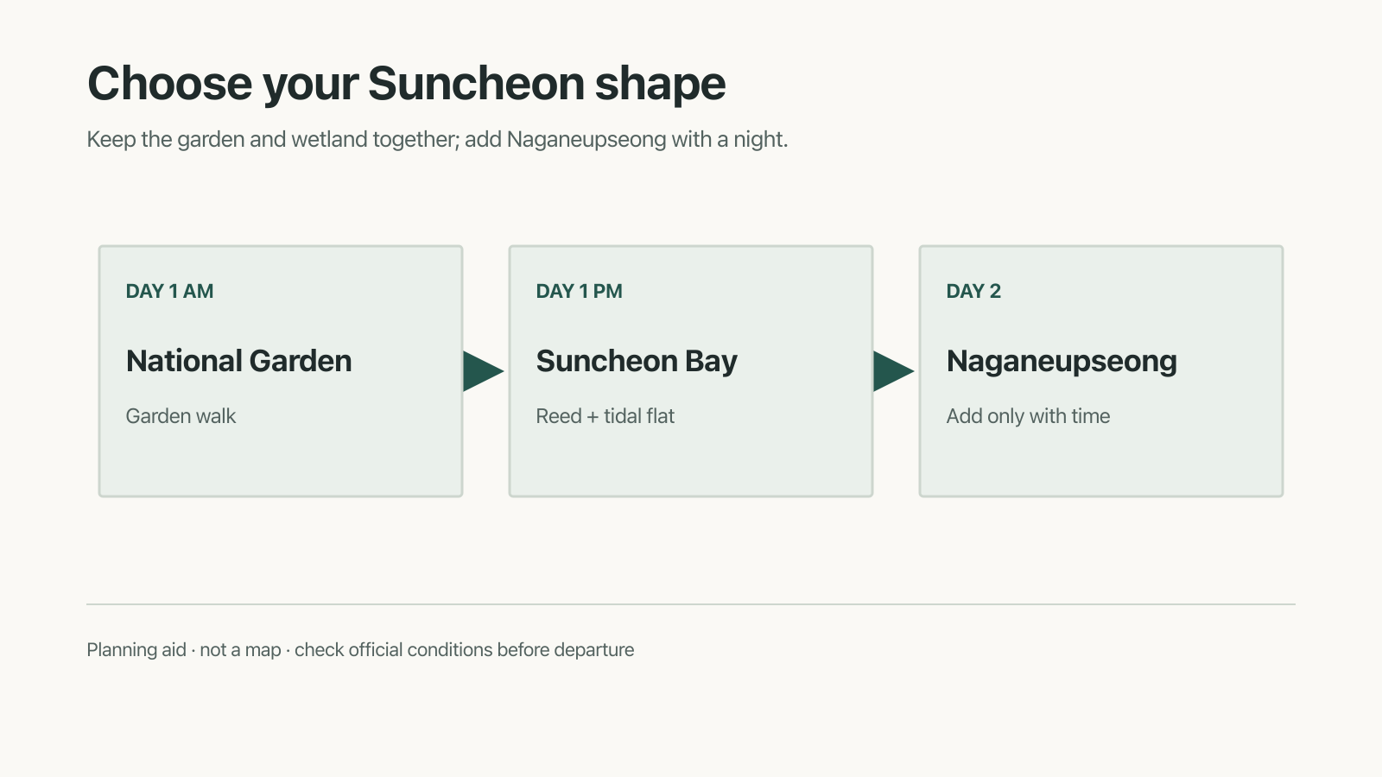Click the empty lower area of National Garden card
The image size is (1382, 777).
pyautogui.click(x=281, y=464)
